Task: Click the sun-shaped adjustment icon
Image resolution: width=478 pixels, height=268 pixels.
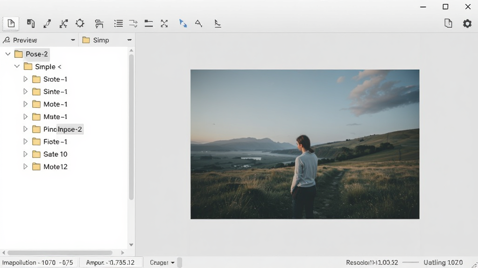Action: coord(80,23)
